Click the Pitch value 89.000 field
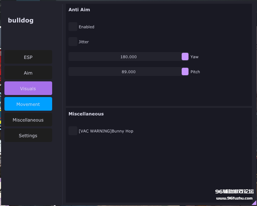The image size is (257, 206). 128,72
